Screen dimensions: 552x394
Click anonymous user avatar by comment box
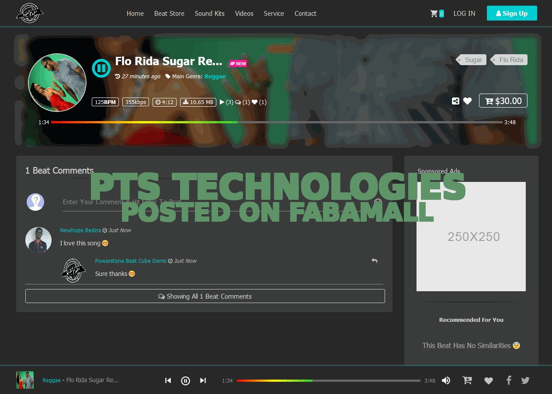click(x=35, y=202)
